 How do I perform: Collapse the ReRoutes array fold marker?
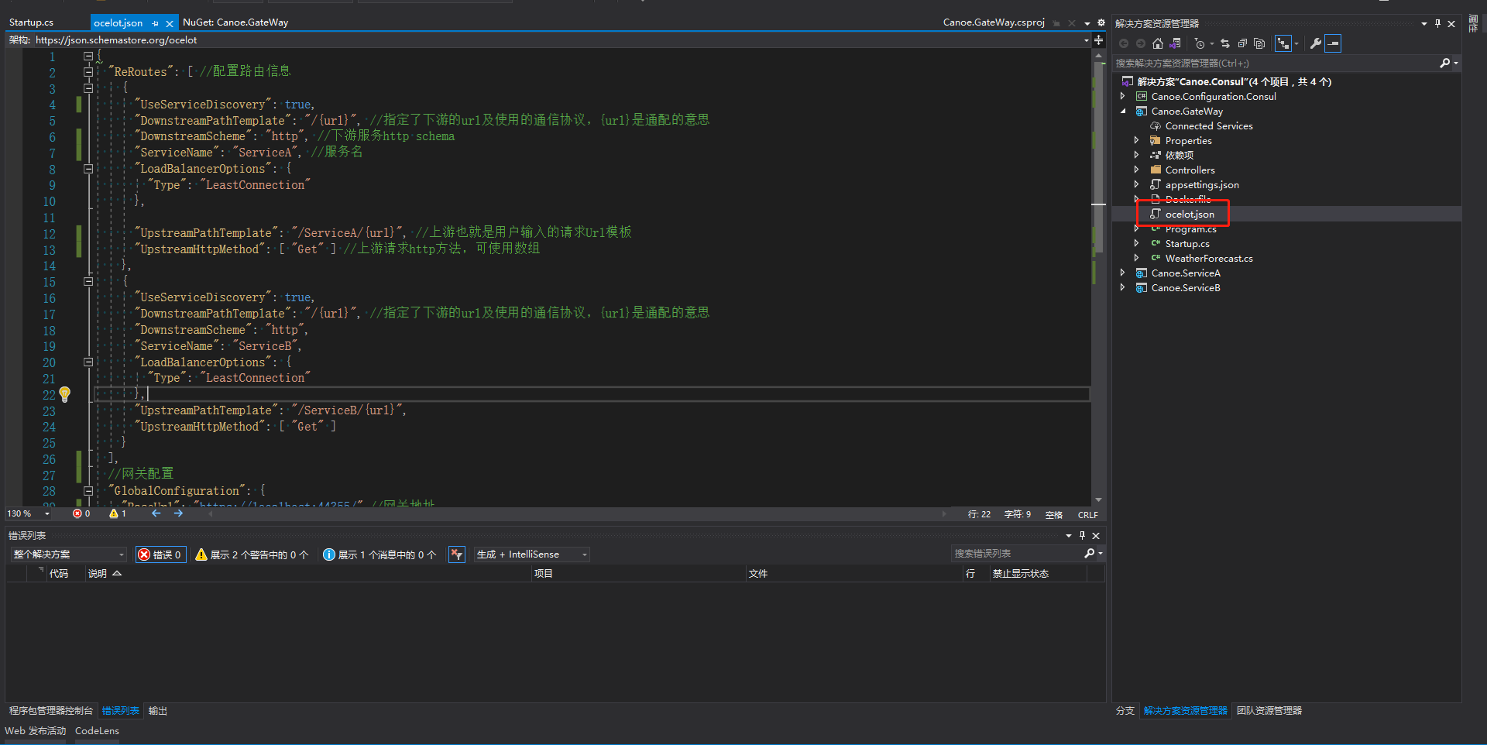[x=88, y=72]
